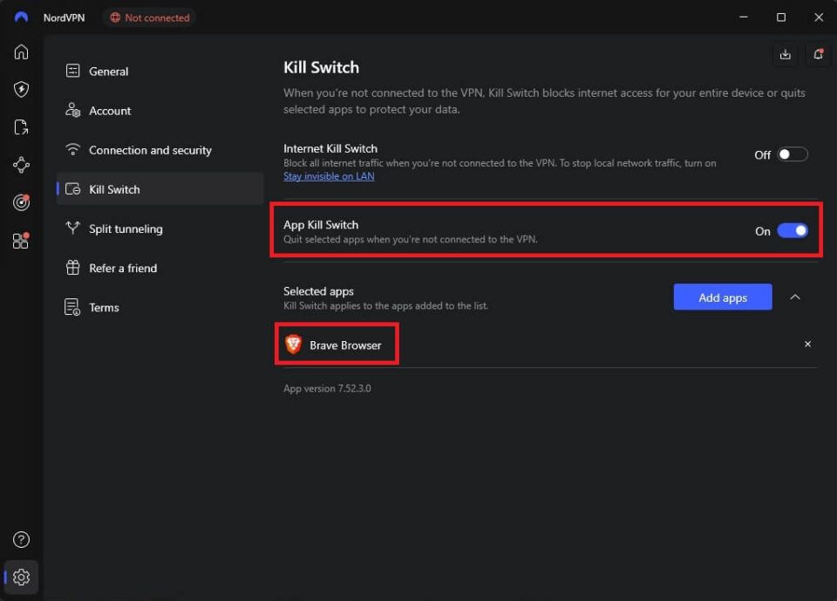
Task: Open the Terms section
Action: pyautogui.click(x=160, y=307)
